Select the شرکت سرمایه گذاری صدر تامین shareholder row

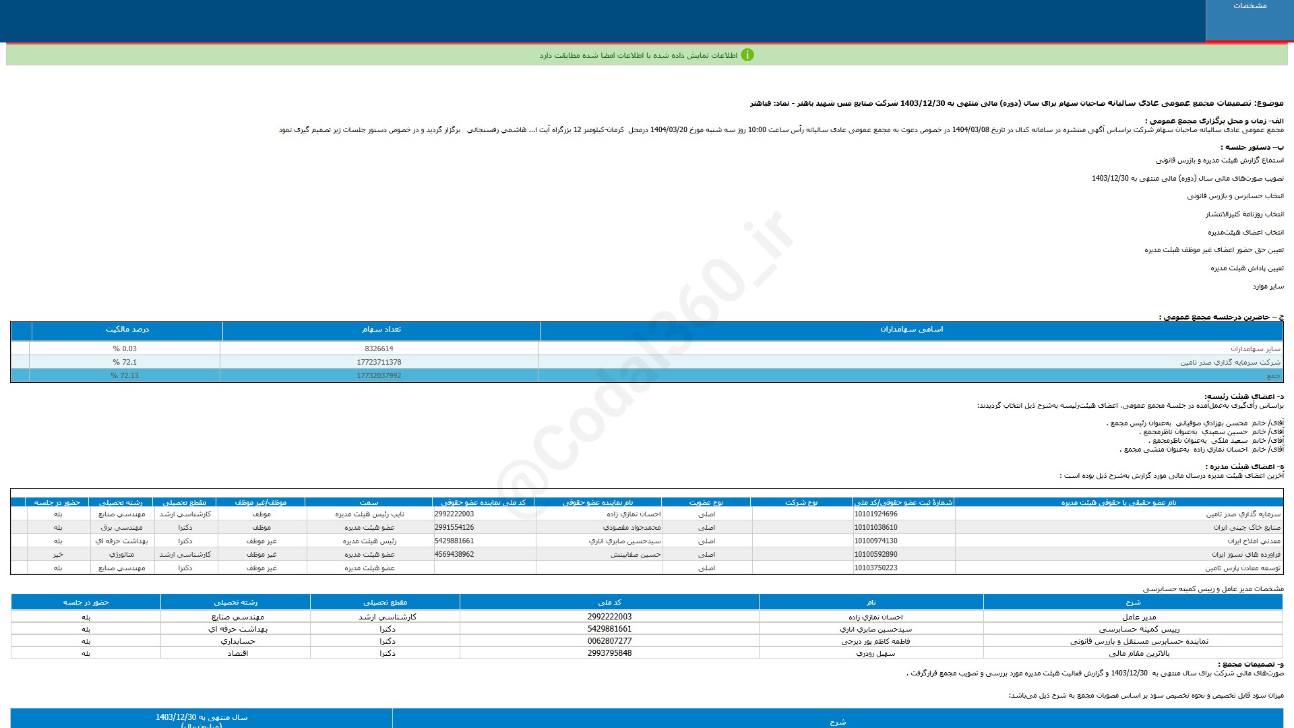click(647, 362)
